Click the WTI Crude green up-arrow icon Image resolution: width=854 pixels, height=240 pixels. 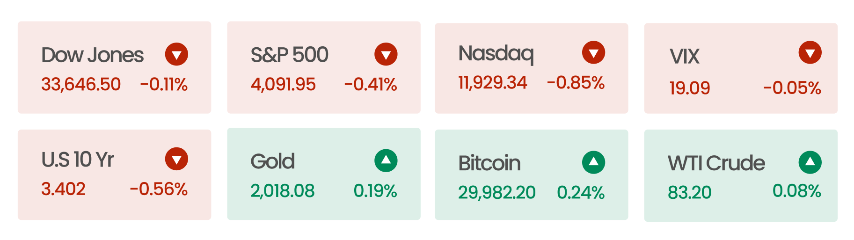point(810,162)
